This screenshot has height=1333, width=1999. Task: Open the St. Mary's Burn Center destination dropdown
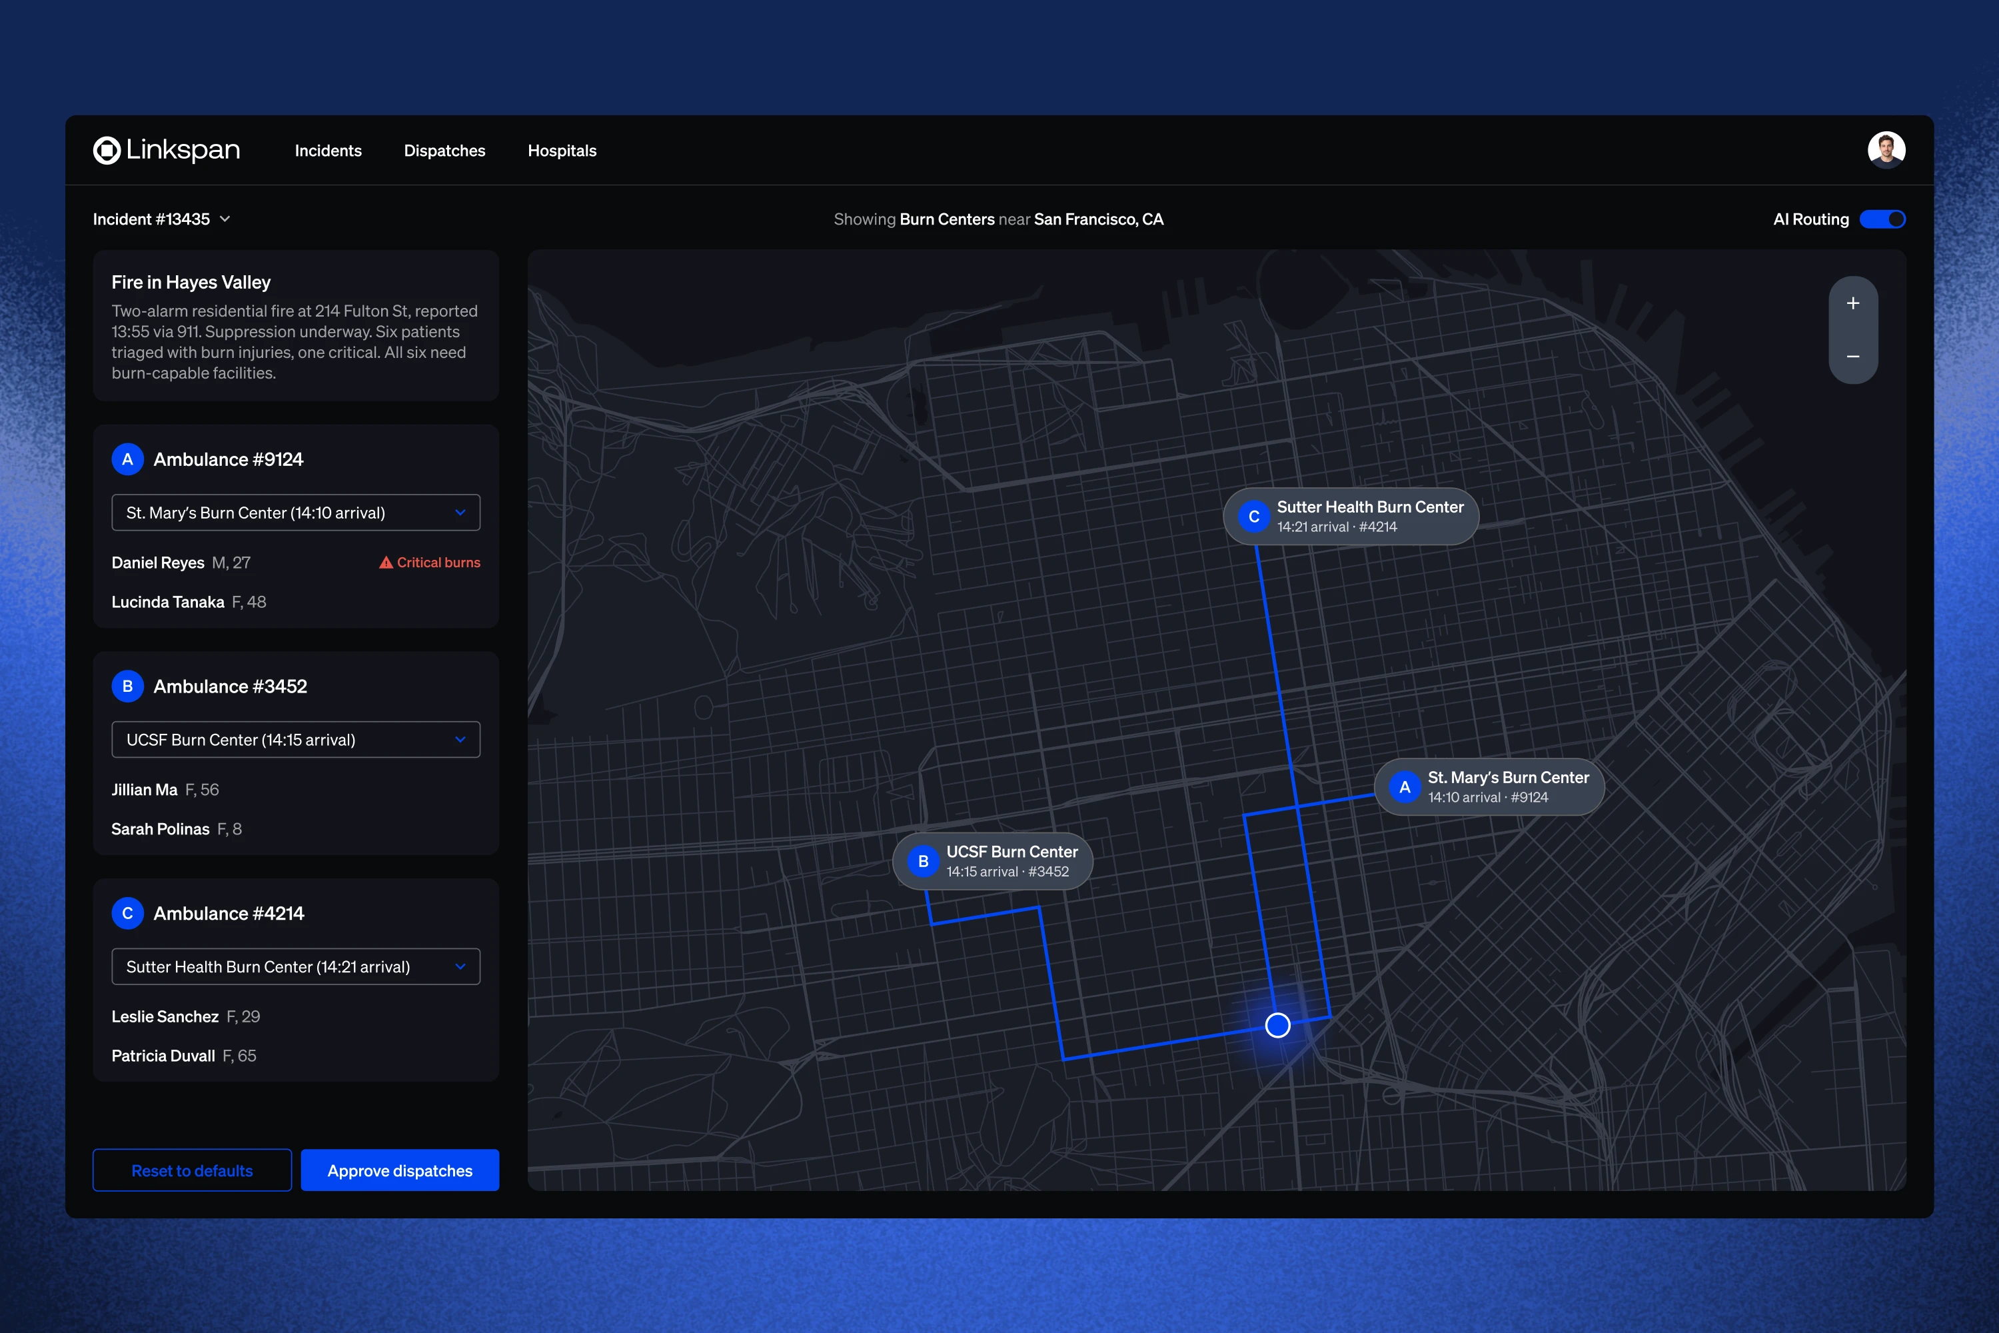point(296,513)
